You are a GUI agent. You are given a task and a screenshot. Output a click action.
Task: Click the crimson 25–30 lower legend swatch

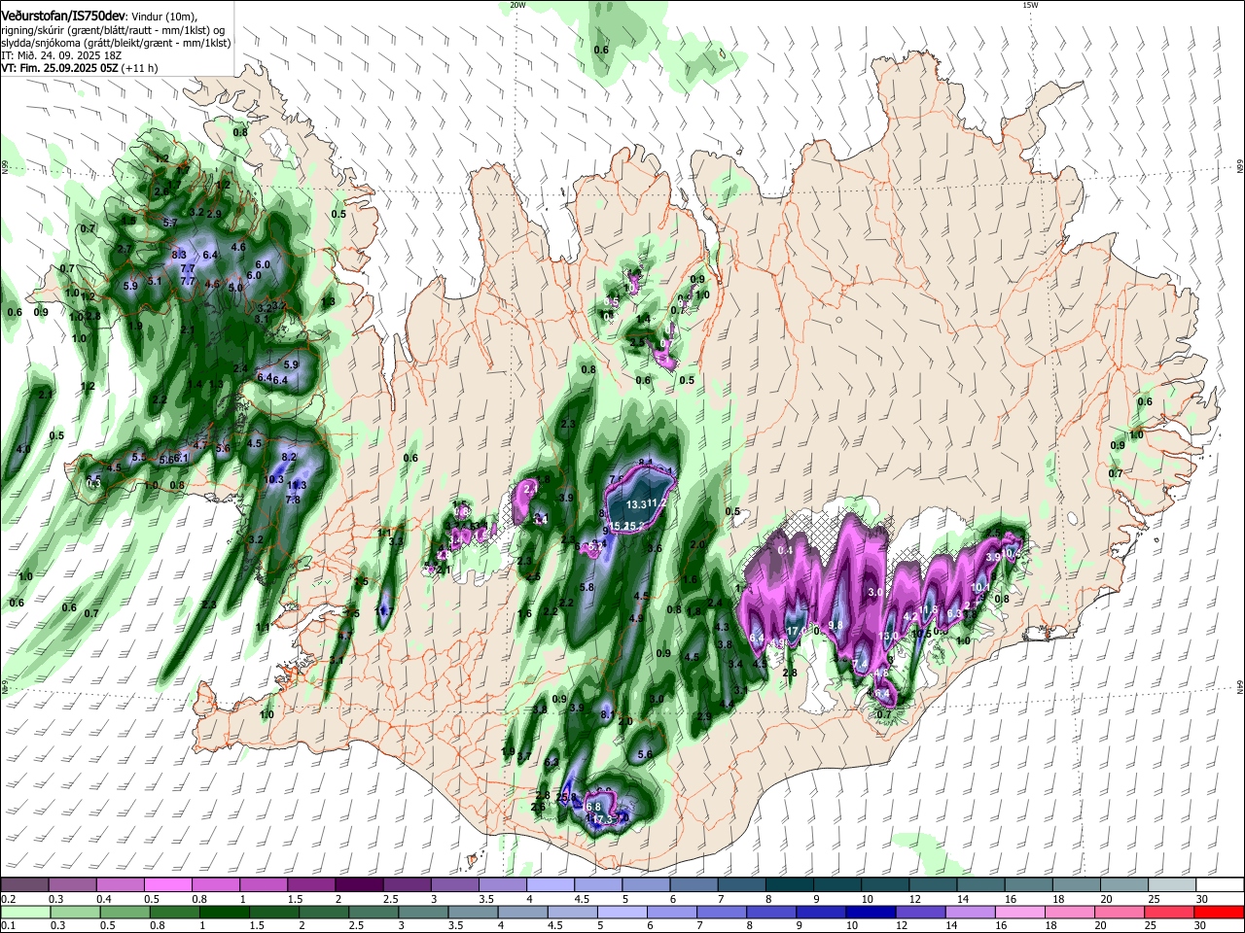click(1170, 912)
